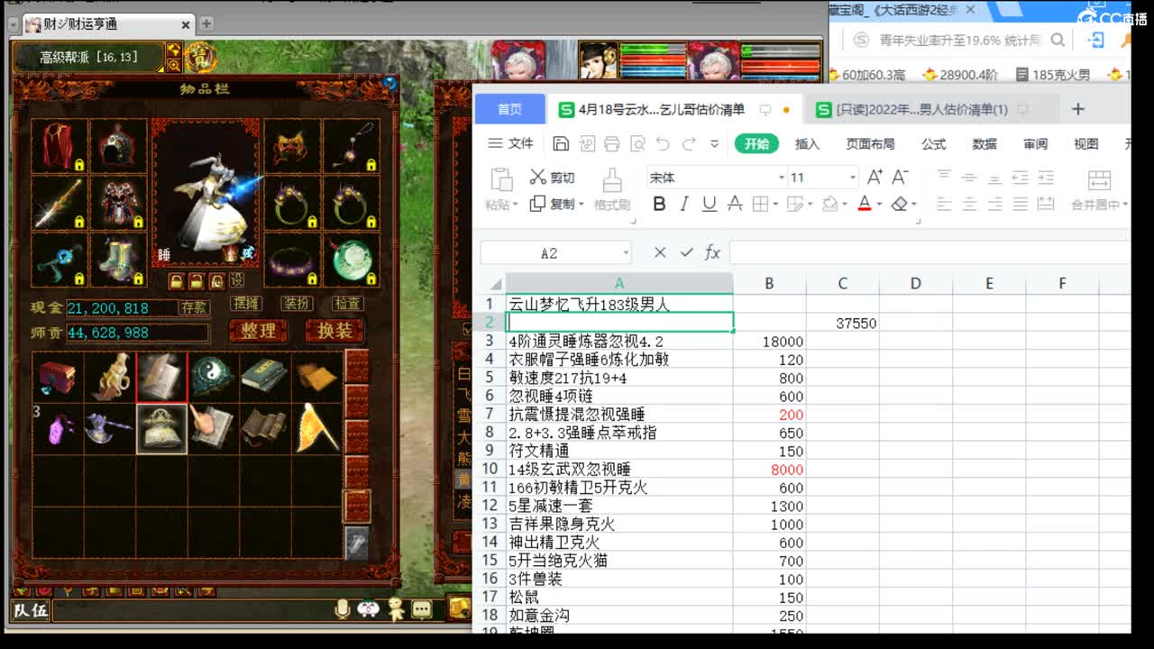
Task: Click the fx insert function icon
Action: pos(712,253)
